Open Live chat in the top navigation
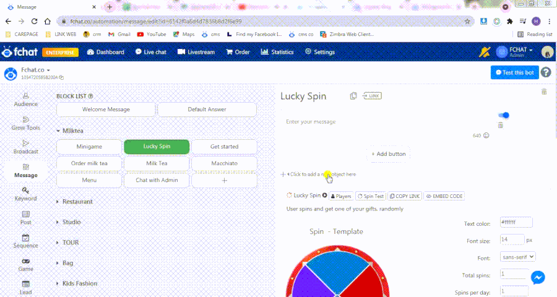557x297 pixels. (150, 52)
